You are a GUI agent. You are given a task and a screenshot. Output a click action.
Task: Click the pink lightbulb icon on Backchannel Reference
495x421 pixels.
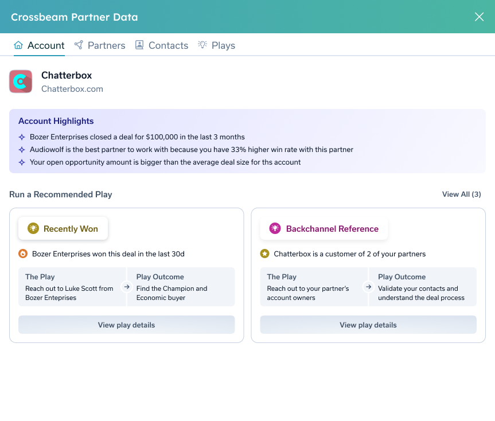pyautogui.click(x=275, y=228)
